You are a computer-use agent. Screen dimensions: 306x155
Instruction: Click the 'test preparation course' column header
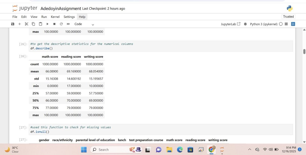tap(146, 140)
